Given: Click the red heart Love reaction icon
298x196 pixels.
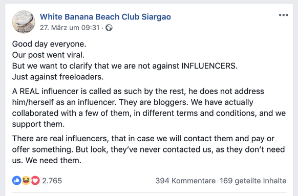Looking at the screenshot, I should 35,181.
